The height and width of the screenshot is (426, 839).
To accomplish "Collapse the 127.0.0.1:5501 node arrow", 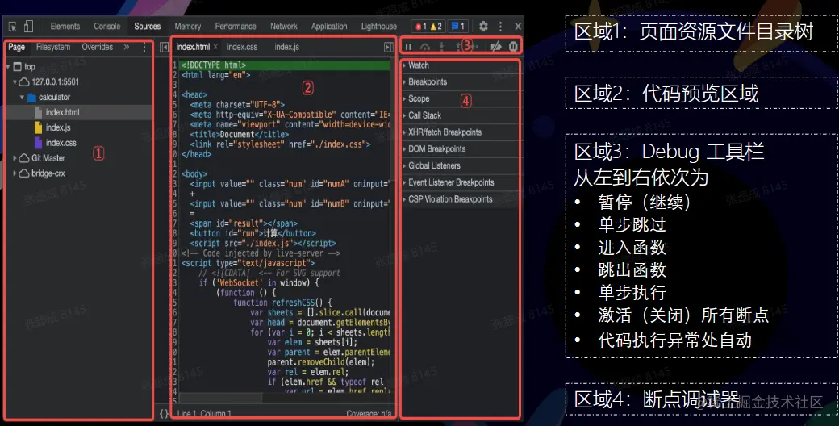I will (15, 81).
